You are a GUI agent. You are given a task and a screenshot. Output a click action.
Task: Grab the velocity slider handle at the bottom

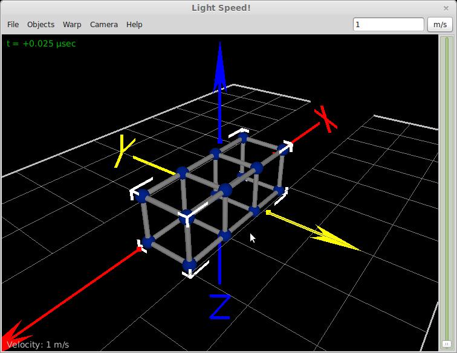(x=447, y=344)
